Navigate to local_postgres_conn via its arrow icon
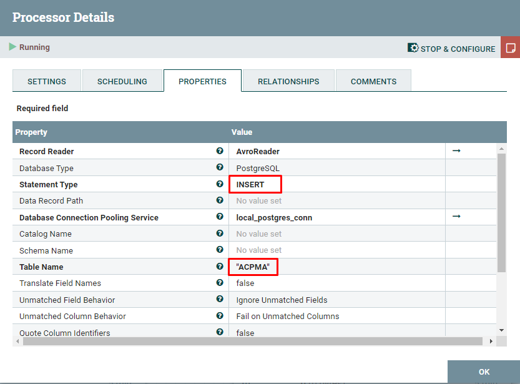Image resolution: width=520 pixels, height=384 pixels. click(456, 217)
